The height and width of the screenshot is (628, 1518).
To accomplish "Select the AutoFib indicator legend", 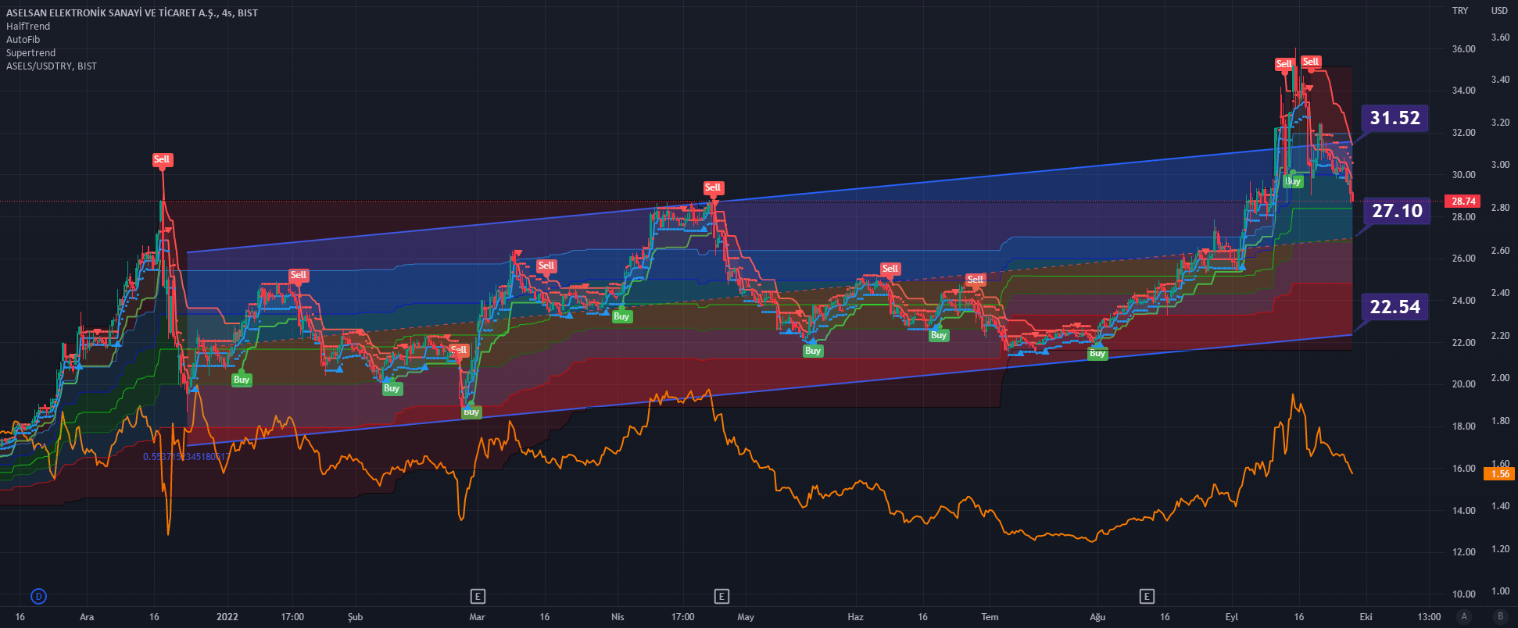I will (23, 40).
